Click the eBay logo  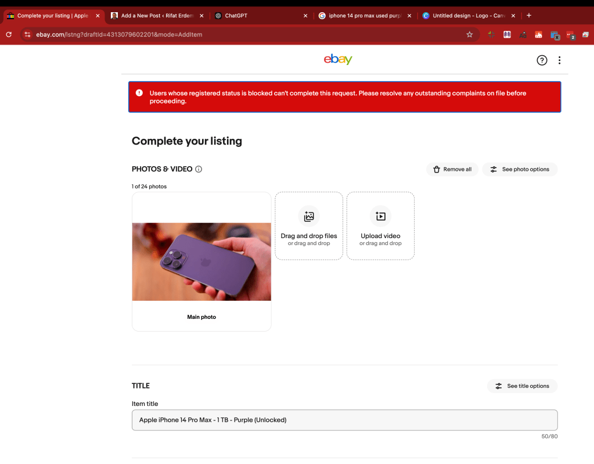click(338, 59)
